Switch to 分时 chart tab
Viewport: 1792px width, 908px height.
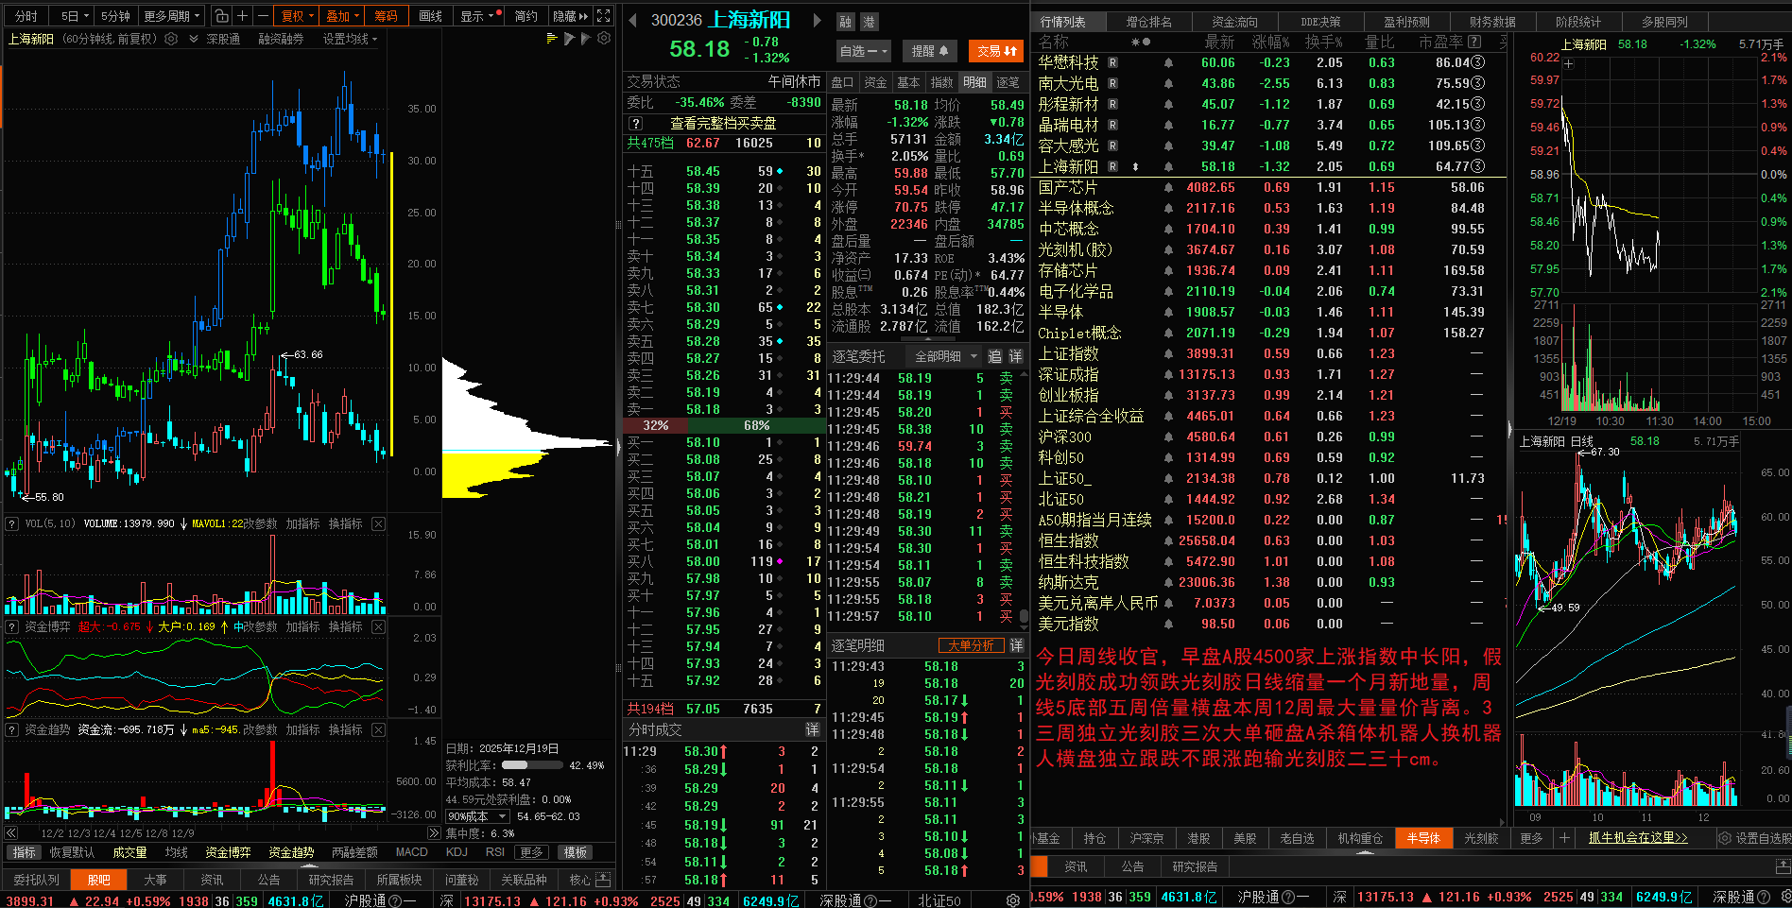(26, 16)
